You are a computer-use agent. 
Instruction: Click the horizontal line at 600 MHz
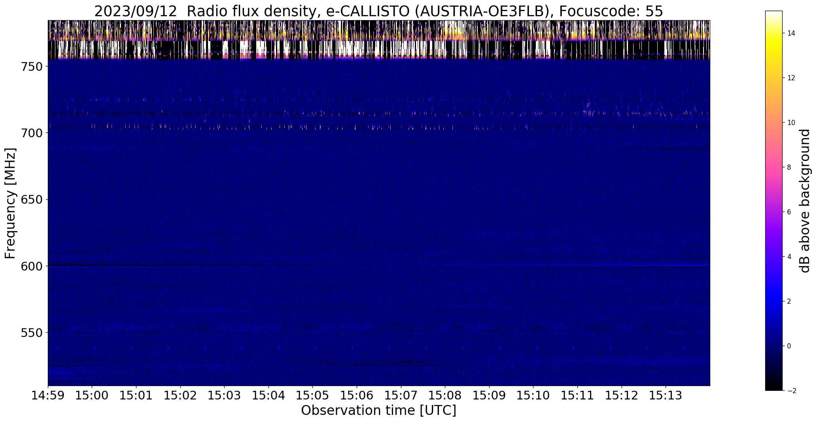coord(379,266)
